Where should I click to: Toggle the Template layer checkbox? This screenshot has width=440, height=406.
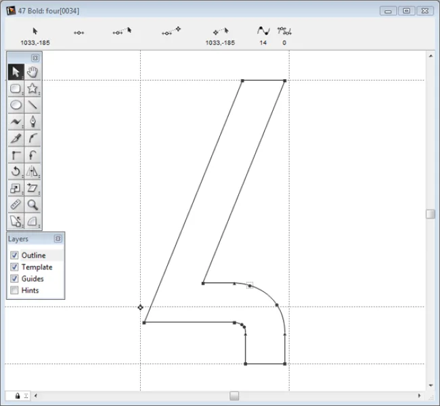(14, 267)
